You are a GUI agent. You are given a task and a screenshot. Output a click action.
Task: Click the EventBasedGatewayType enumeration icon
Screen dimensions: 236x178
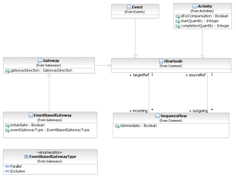[x=26, y=157]
